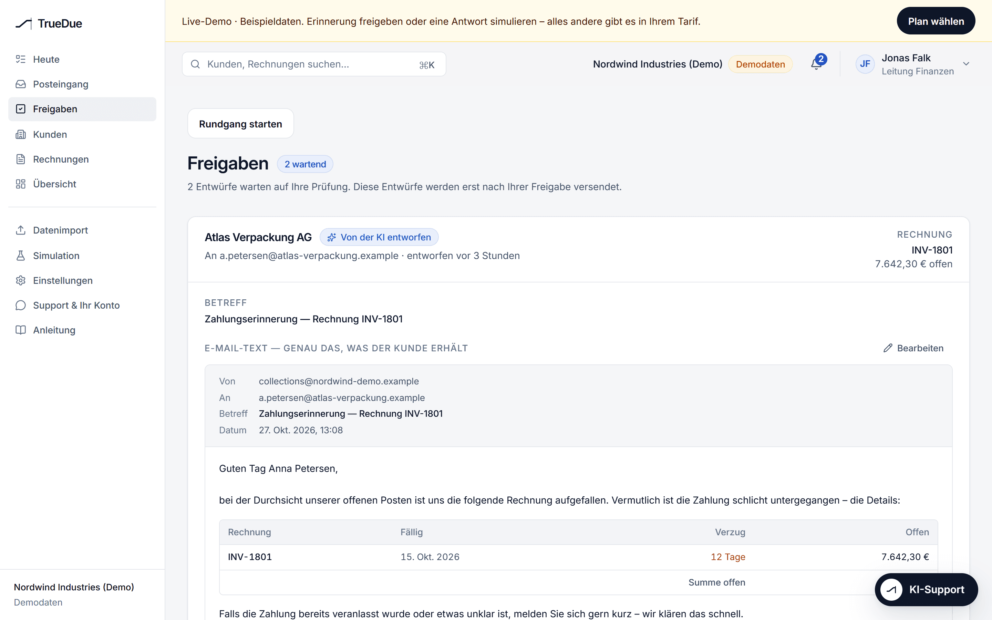992x620 pixels.
Task: Open Posteingang menu item
Action: coord(82,84)
